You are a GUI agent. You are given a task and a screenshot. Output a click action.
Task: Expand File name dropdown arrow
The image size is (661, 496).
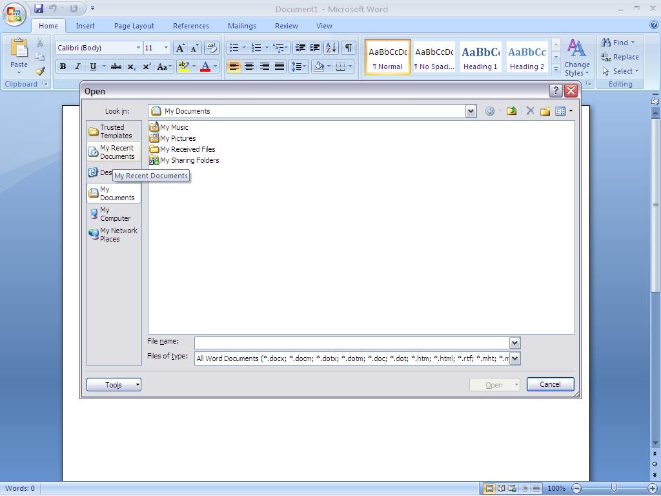[x=514, y=343]
